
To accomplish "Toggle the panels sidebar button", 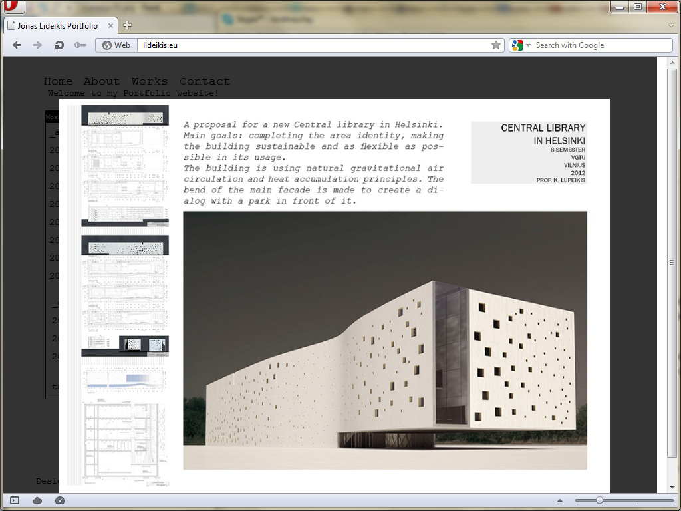I will coord(15,500).
